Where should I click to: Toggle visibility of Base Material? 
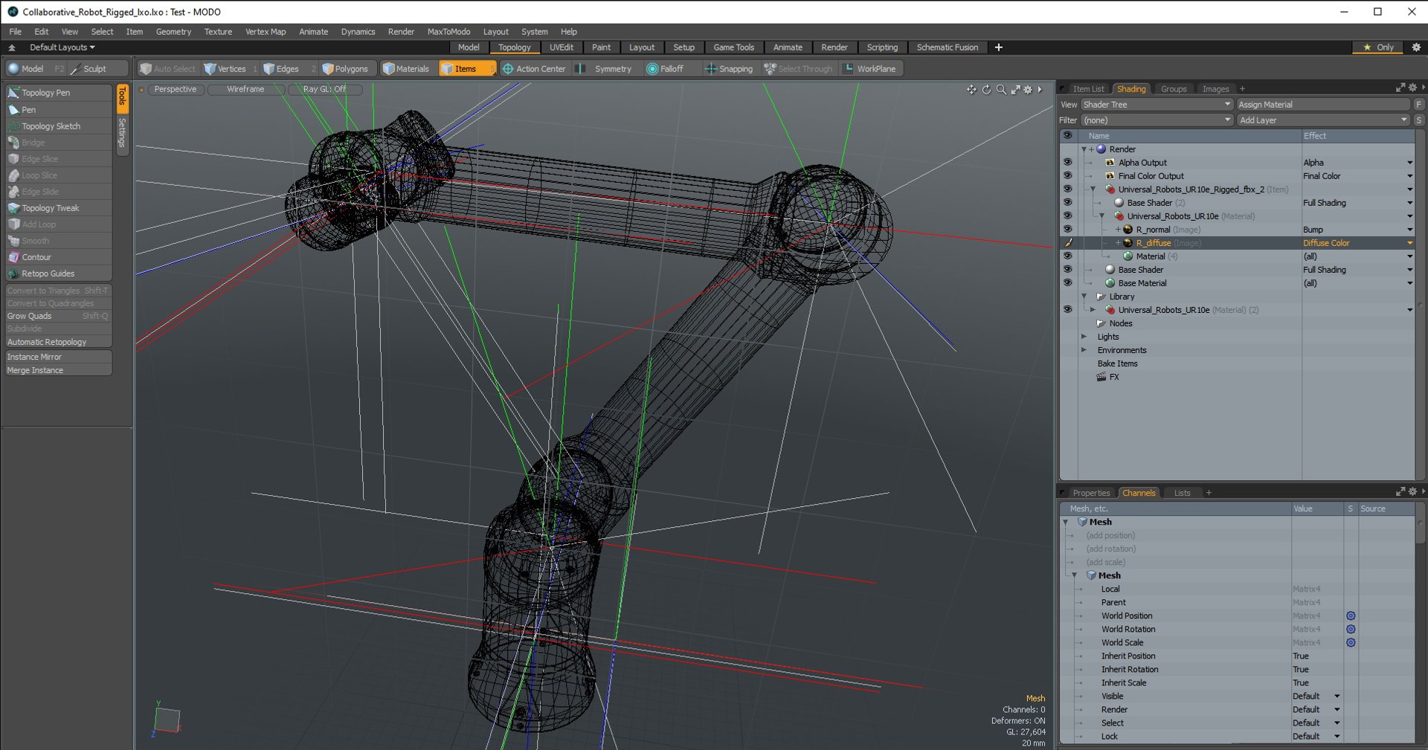[x=1067, y=282]
